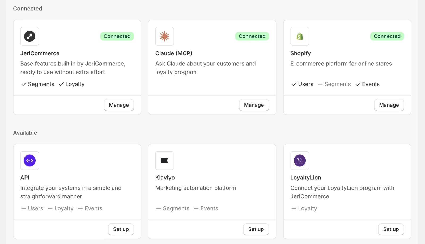Click Segments feature on JeriCommerce card
Screen dimensions: 425x244
38,84
